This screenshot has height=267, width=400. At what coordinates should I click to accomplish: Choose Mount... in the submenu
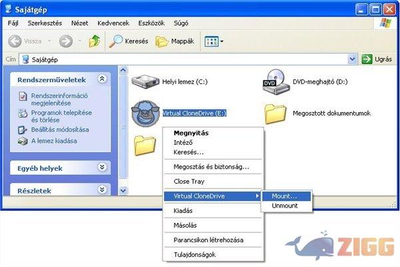[287, 196]
